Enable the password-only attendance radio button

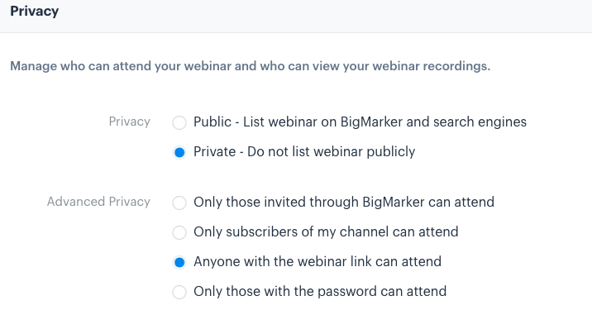coord(179,292)
